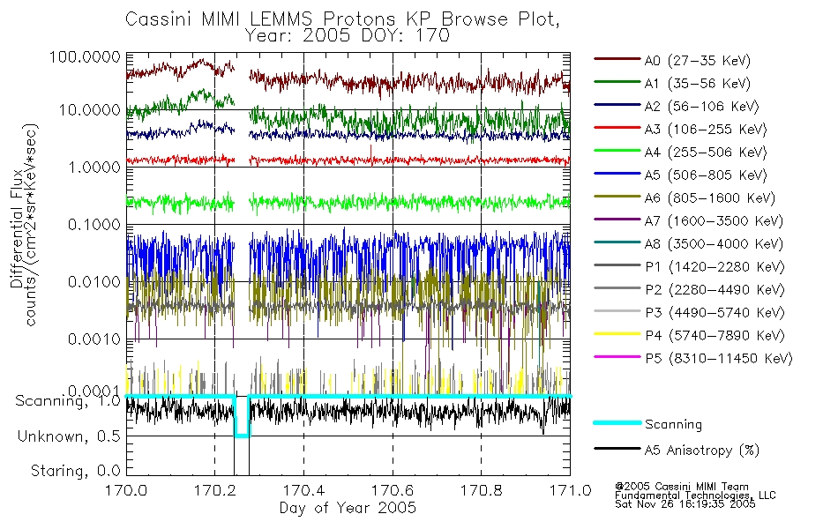The image size is (838, 529).
Task: Click the magenta P5 legend line
Action: tap(617, 356)
